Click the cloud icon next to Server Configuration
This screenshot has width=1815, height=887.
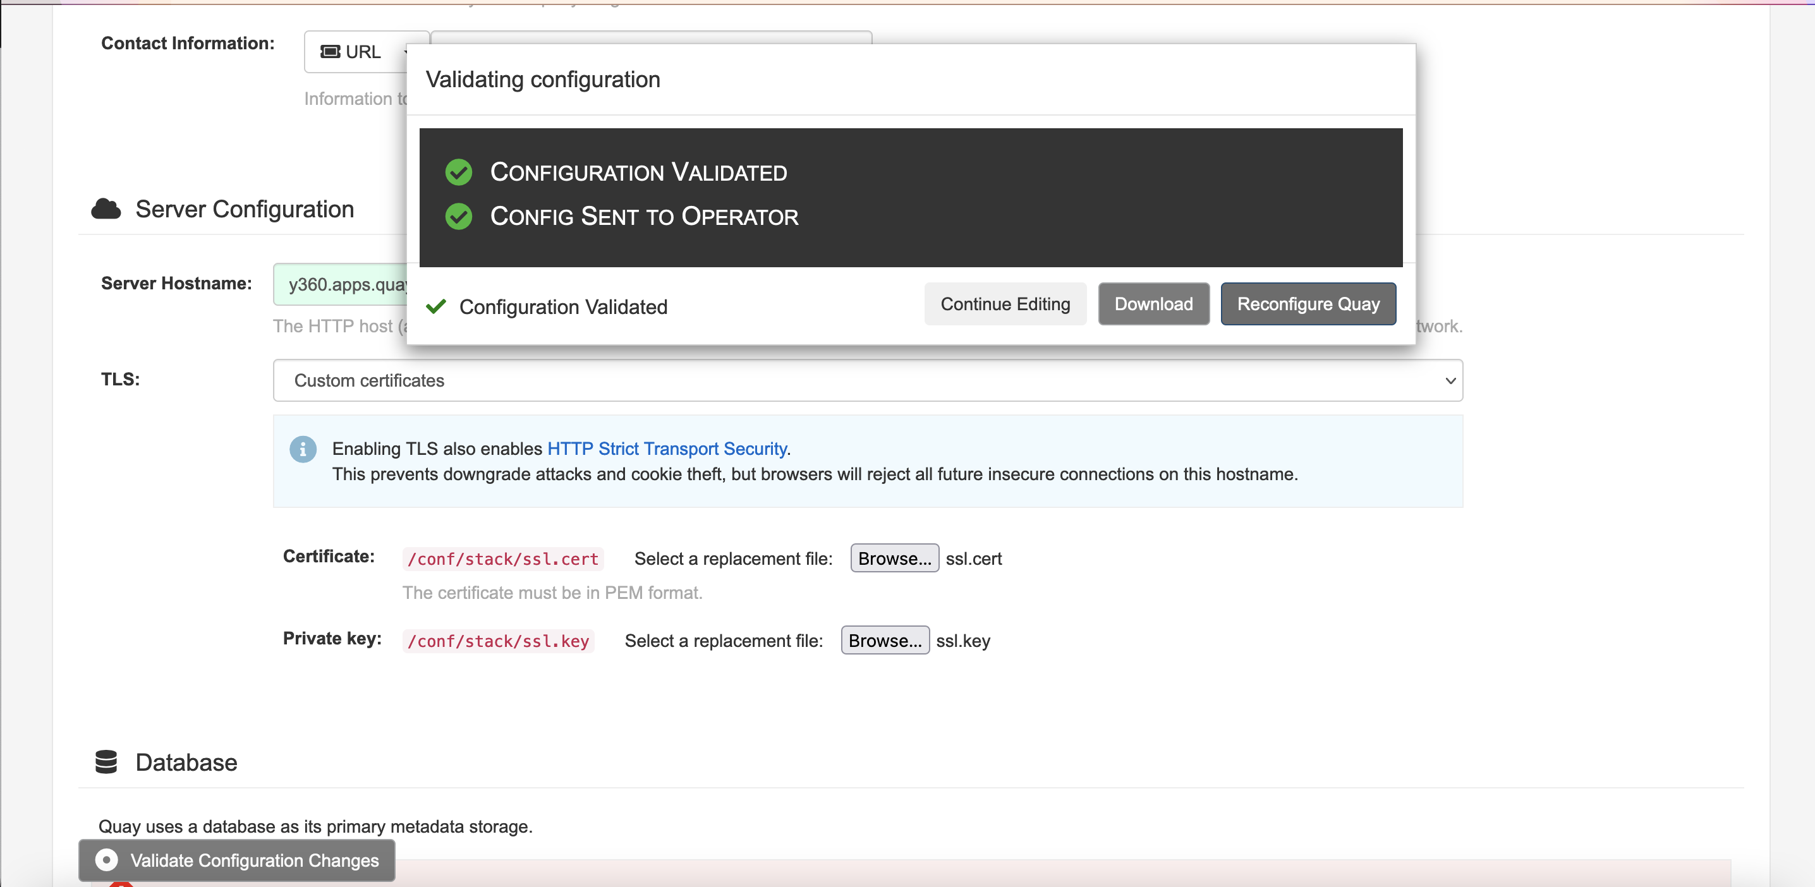point(106,209)
